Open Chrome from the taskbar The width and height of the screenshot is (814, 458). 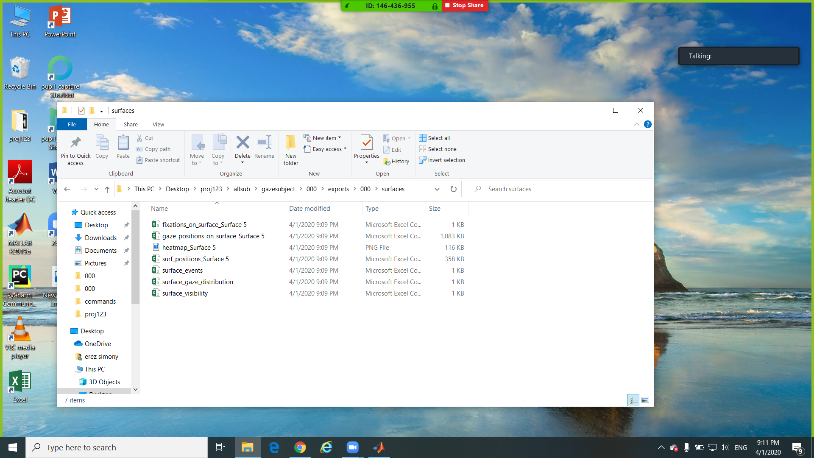pos(300,447)
